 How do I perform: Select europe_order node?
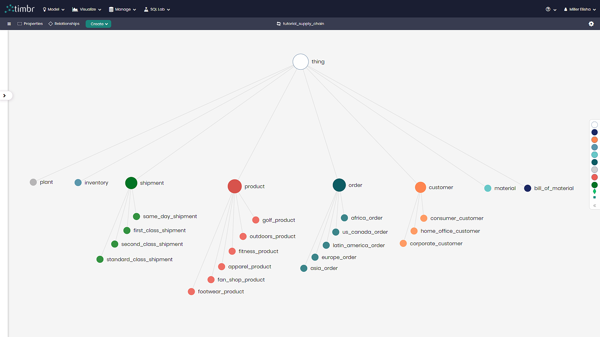point(315,257)
